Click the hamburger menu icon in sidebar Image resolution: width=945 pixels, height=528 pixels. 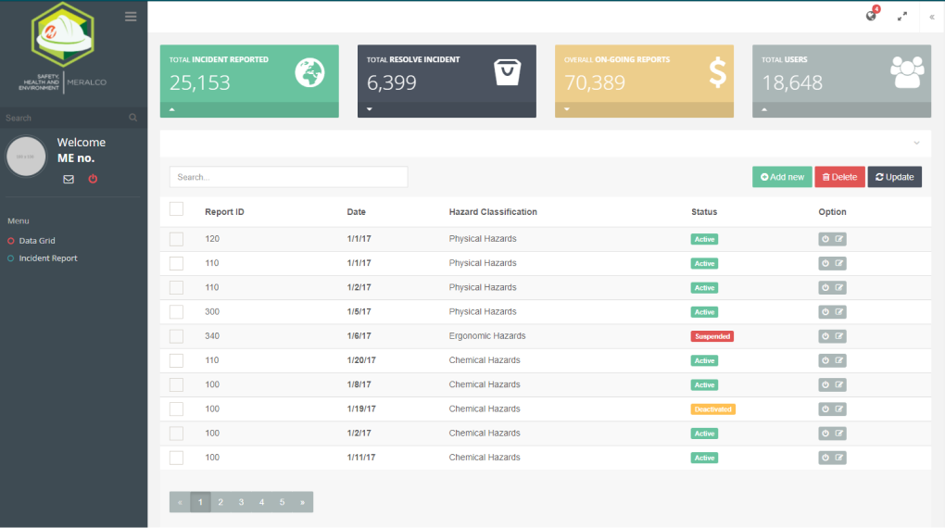coord(131,17)
